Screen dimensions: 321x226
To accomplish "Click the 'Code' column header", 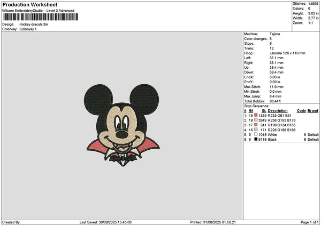I will 301,111.
